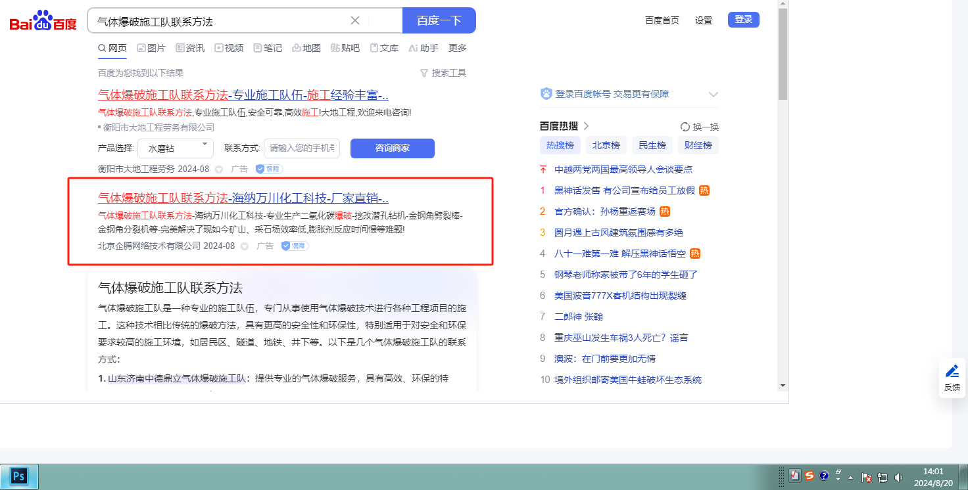The image size is (968, 490).
Task: Open the 百度首页 link
Action: click(662, 20)
